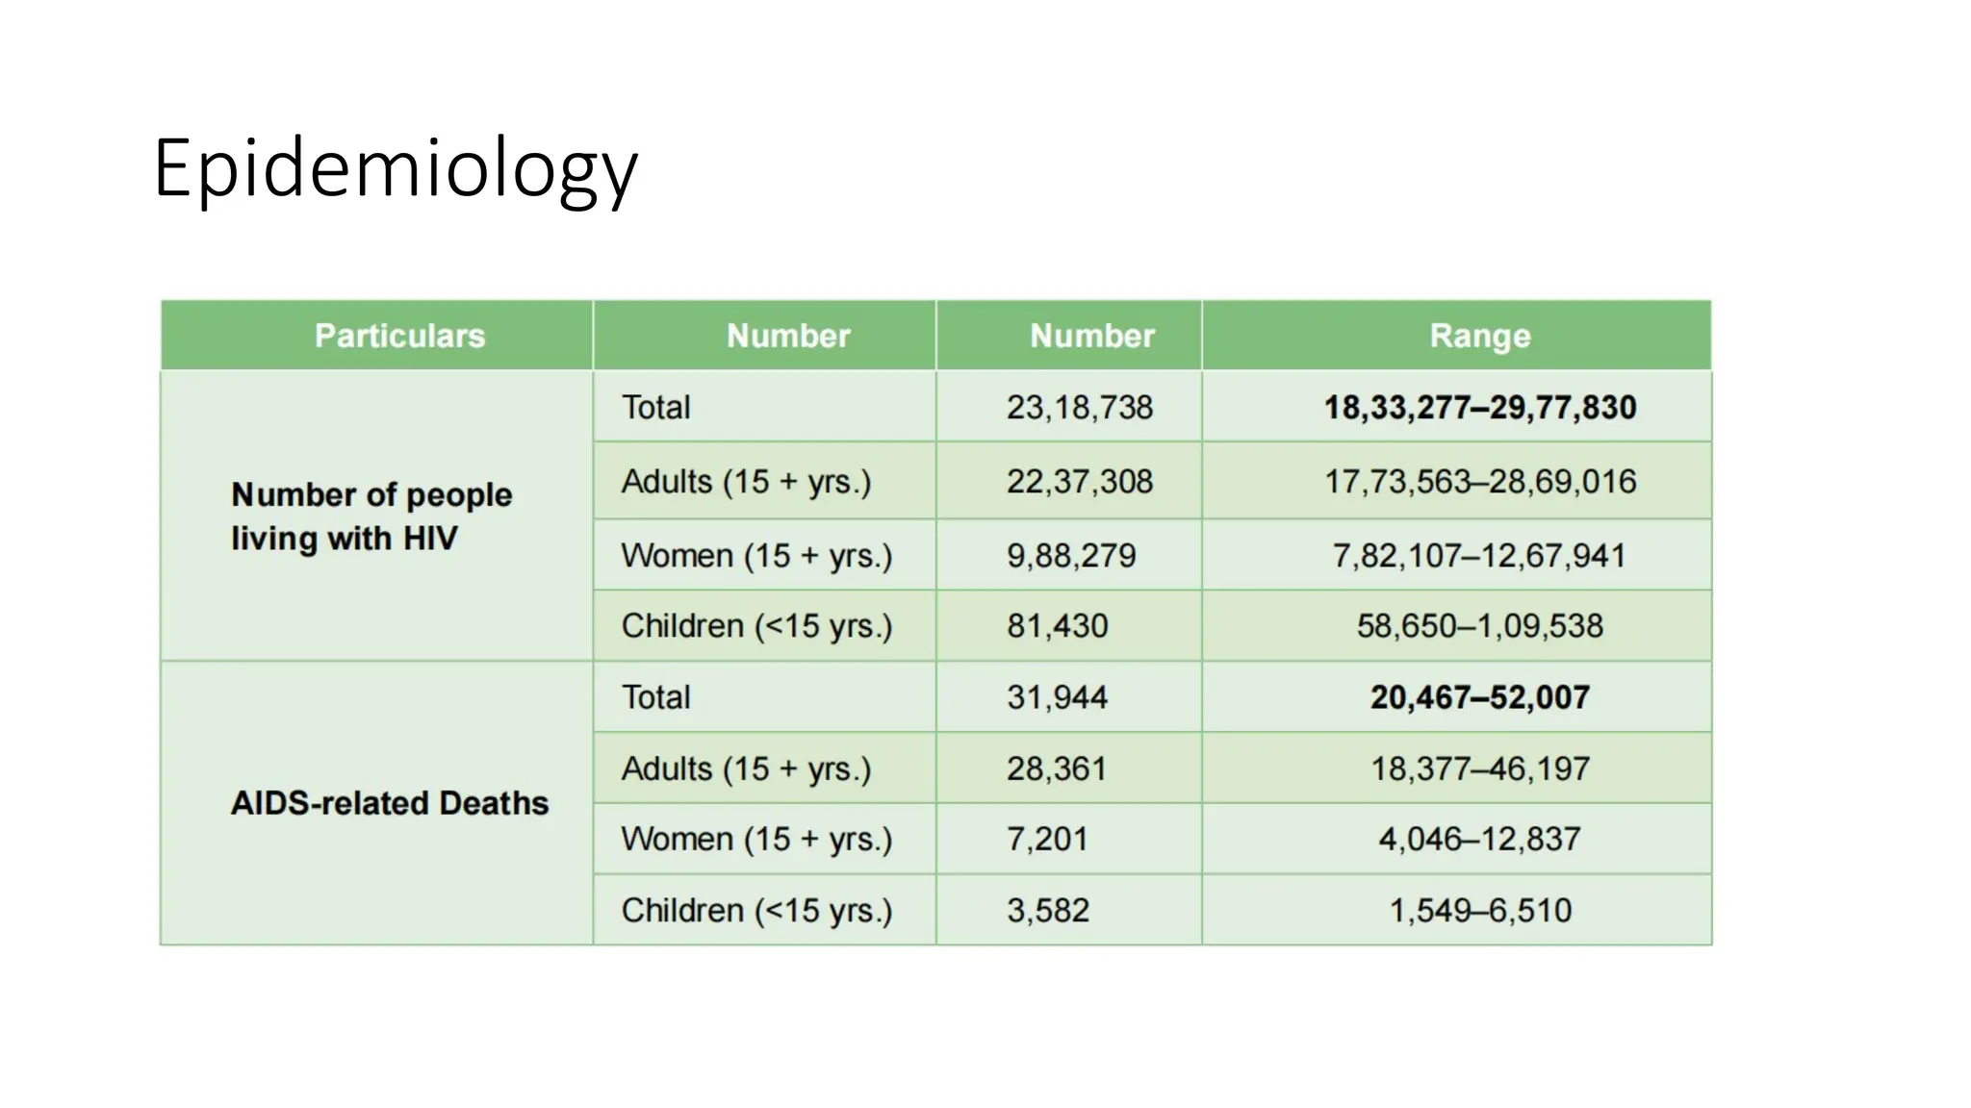This screenshot has width=1971, height=1108.
Task: Click the bold range 18,33,277–29,77,830
Action: 1480,408
